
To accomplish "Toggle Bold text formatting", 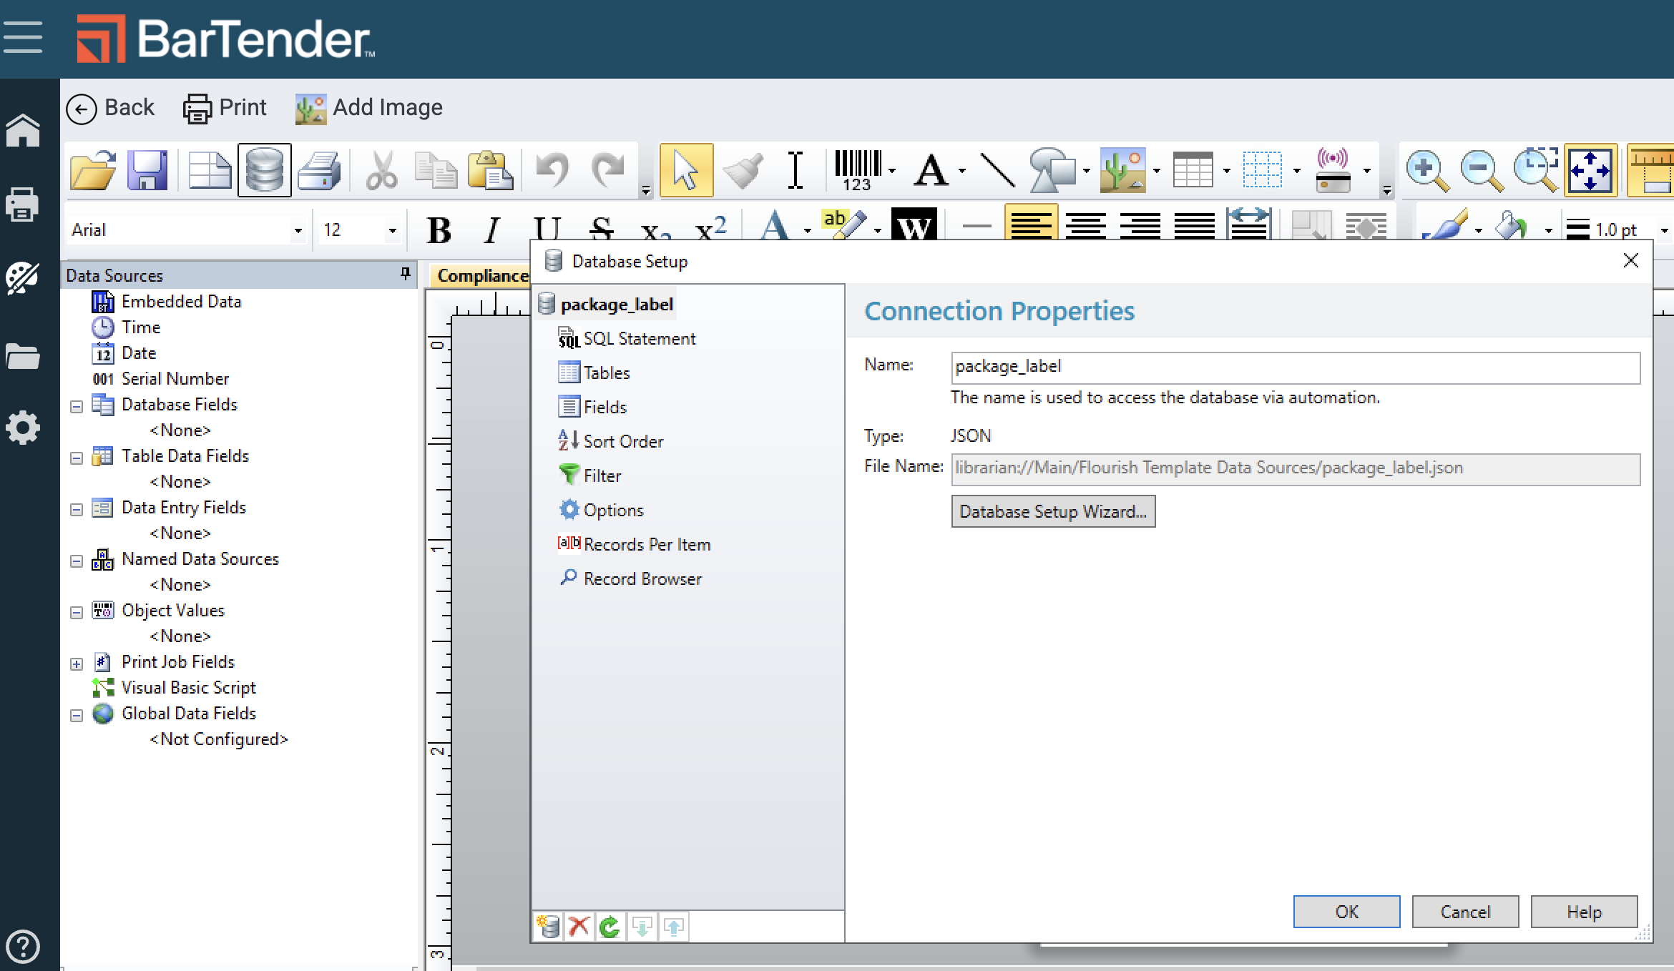I will coord(439,230).
